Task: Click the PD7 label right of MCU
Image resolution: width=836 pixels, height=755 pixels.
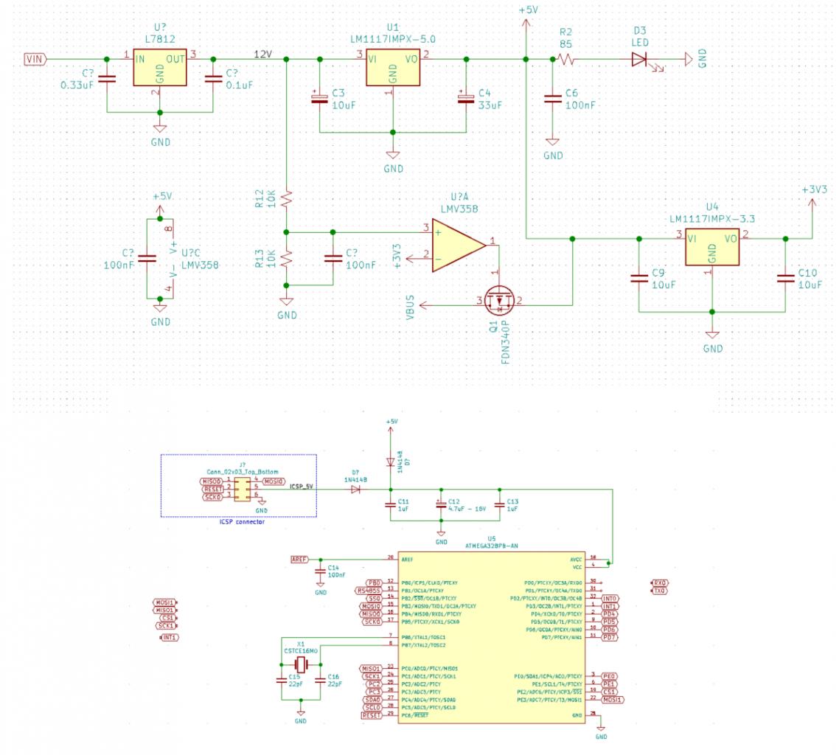Action: tap(610, 638)
